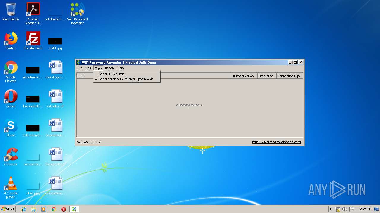
Task: Open the Recycle Bin desktop icon
Action: [11, 12]
